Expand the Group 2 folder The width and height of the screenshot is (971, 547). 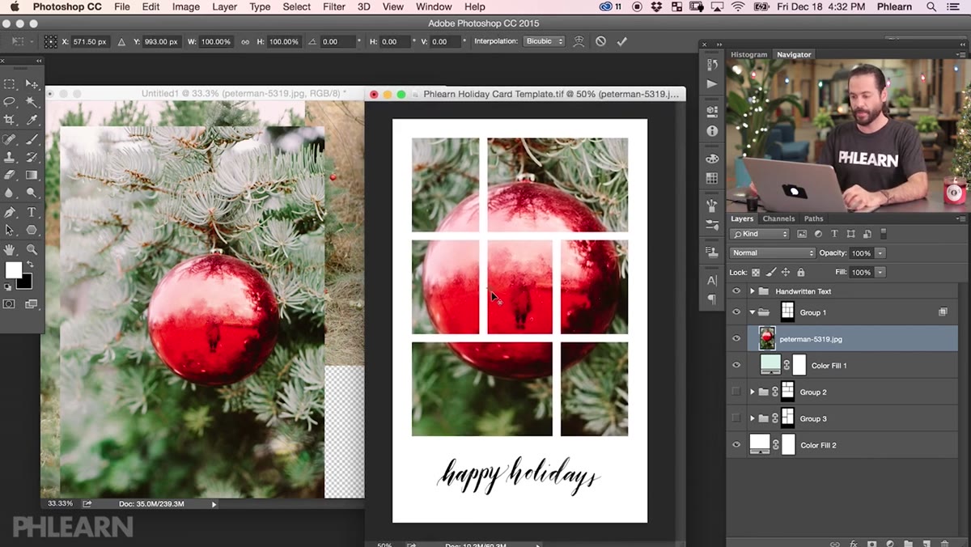tap(752, 392)
